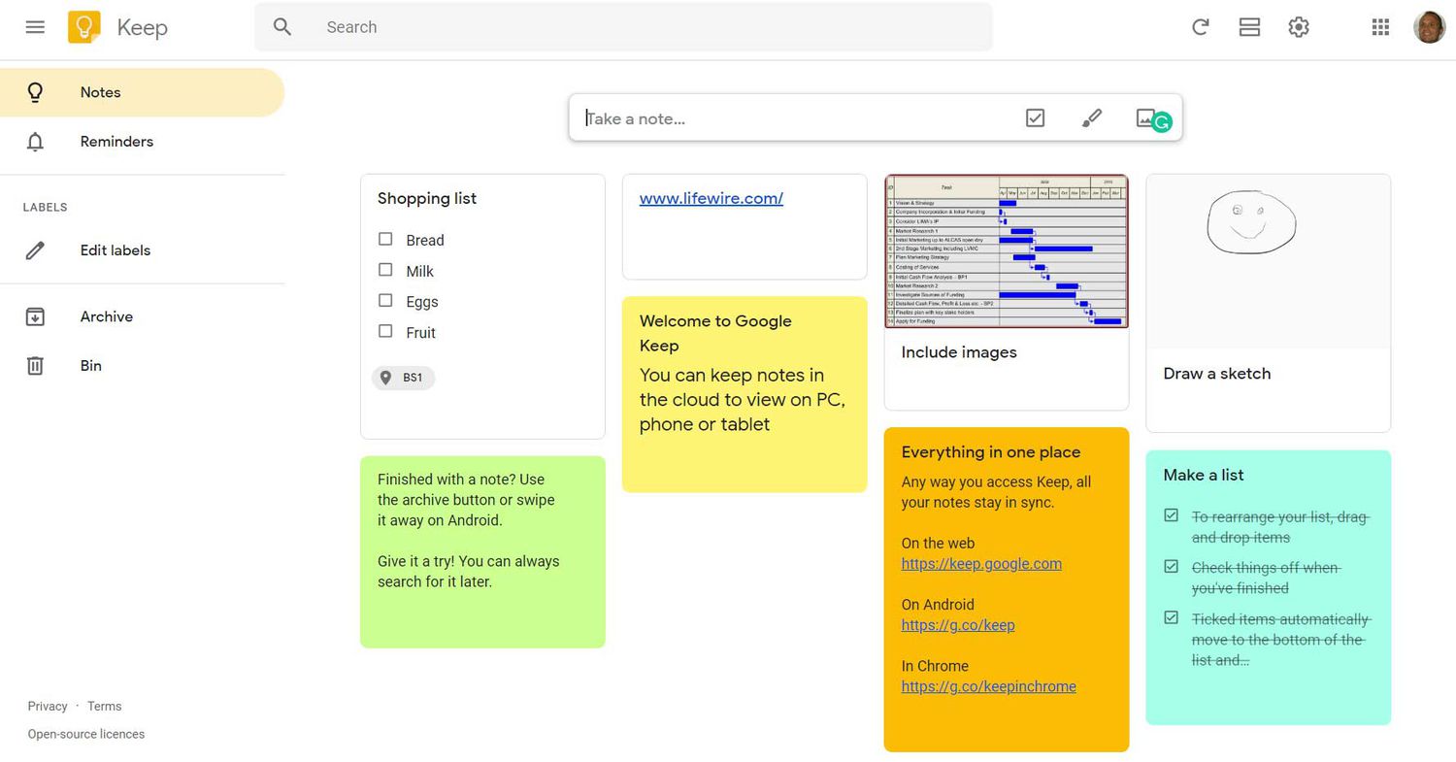Open Archive in the sidebar

click(142, 316)
